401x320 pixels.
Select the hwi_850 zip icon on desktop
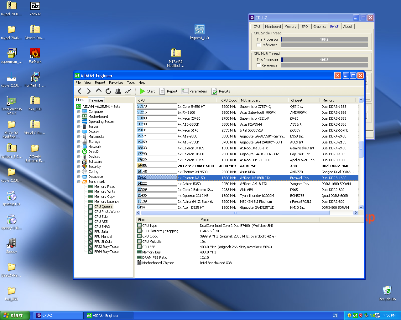[35, 103]
